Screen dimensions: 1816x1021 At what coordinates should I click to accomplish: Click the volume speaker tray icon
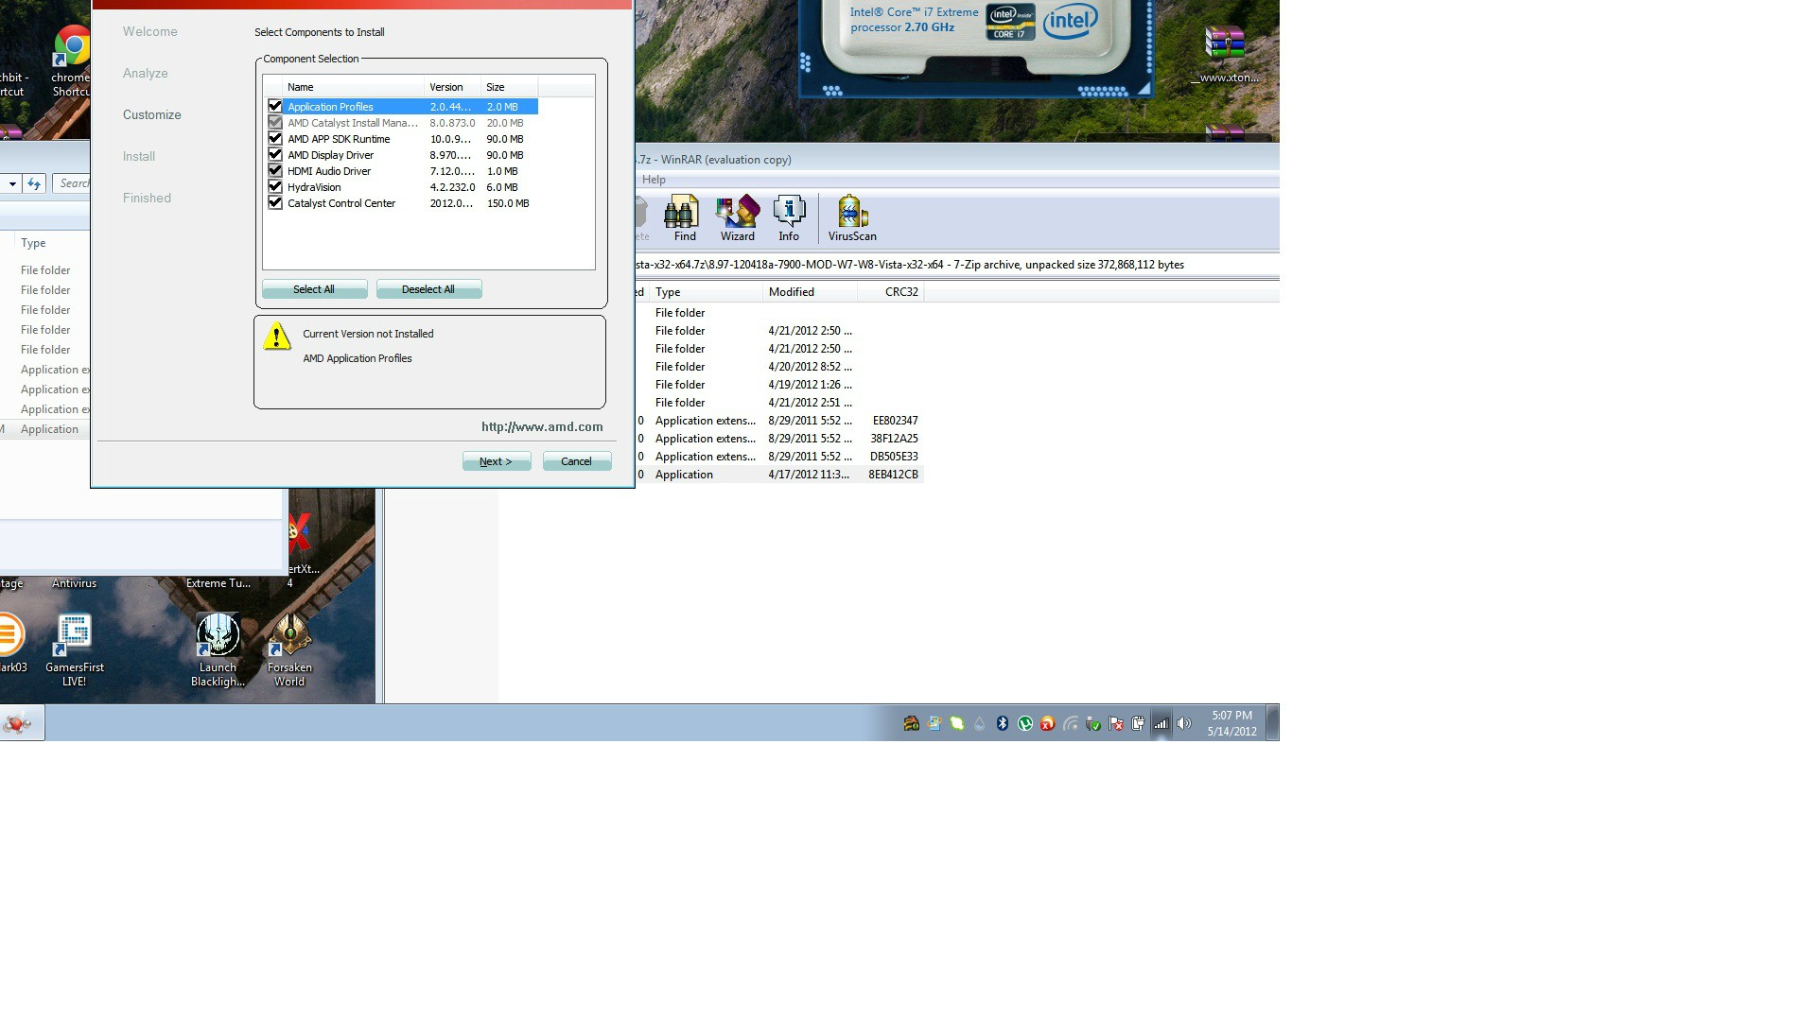pyautogui.click(x=1184, y=723)
